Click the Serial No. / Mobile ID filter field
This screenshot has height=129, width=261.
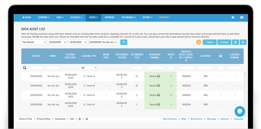click(x=186, y=68)
